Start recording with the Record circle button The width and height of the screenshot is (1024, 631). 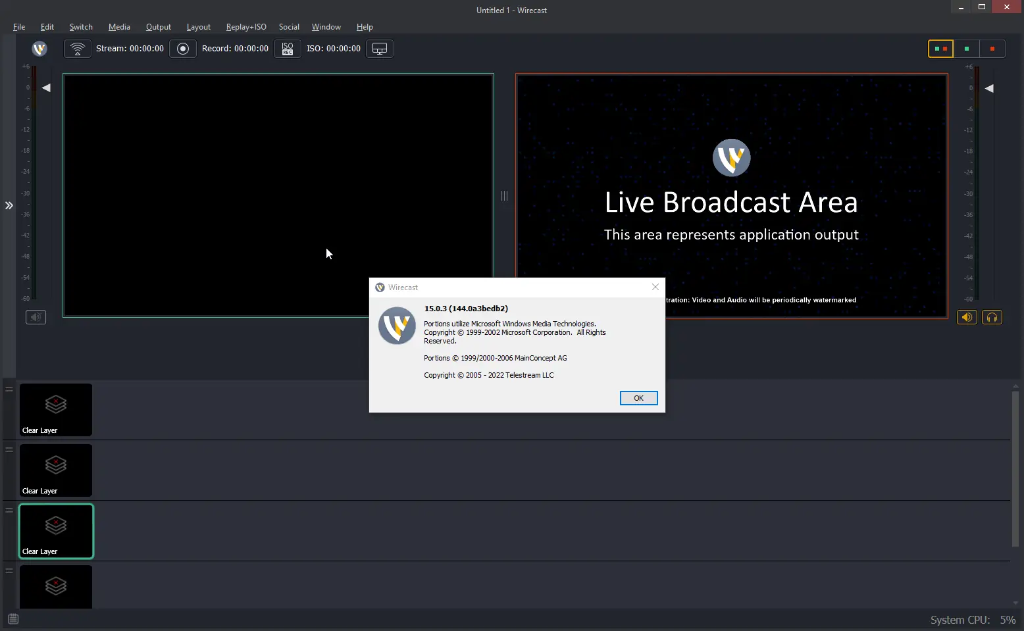click(183, 49)
